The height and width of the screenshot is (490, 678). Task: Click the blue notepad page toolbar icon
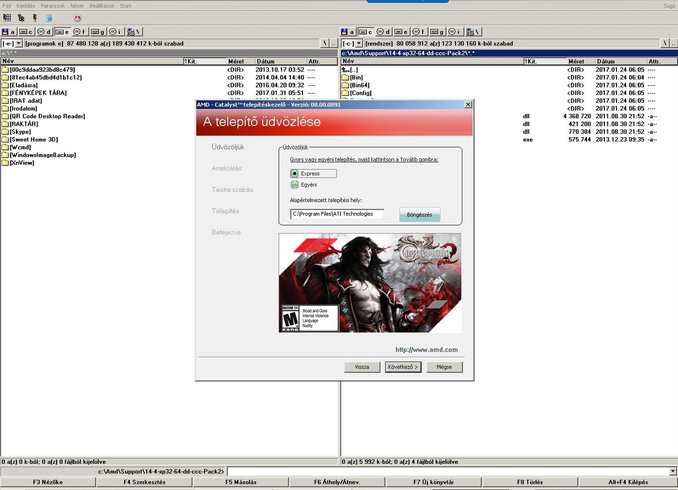tap(49, 18)
